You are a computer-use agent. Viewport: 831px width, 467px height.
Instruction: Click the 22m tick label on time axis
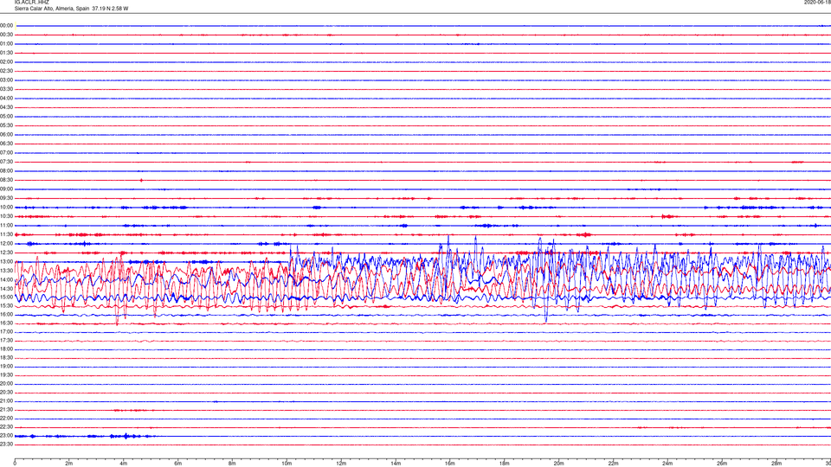[x=613, y=464]
